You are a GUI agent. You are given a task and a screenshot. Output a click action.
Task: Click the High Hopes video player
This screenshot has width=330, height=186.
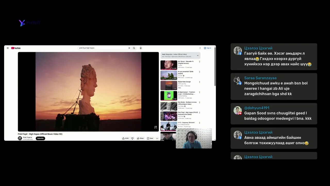pos(88,92)
